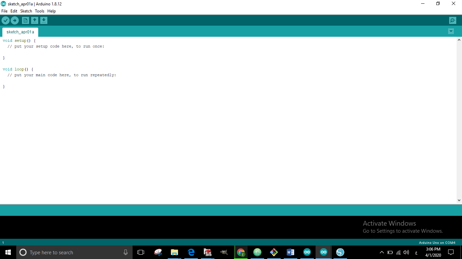Screen dimensions: 462x259
Task: Select the sketch_apr01a tab
Action: [20, 32]
